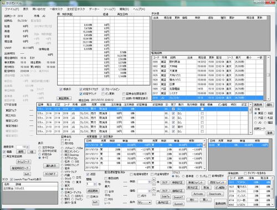Choose the 日興コーディアル broker radio button
This screenshot has height=210, width=277.
pos(63,192)
